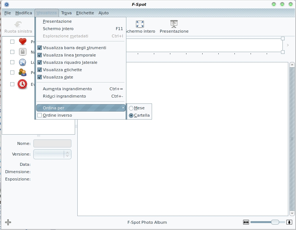Open the Ajuto menu
Screen dimensions: 296x230
[103, 13]
